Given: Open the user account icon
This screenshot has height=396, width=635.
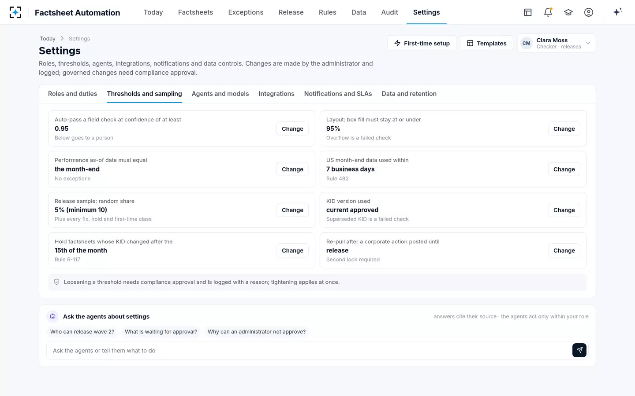Looking at the screenshot, I should (x=589, y=12).
